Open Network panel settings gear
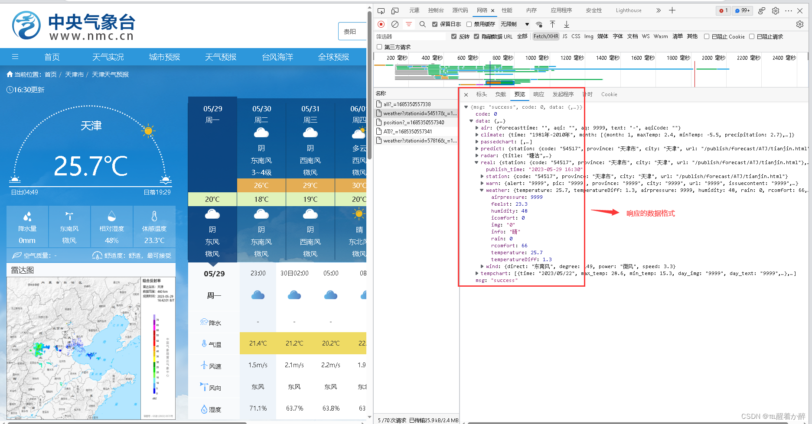The height and width of the screenshot is (424, 812). 800,24
